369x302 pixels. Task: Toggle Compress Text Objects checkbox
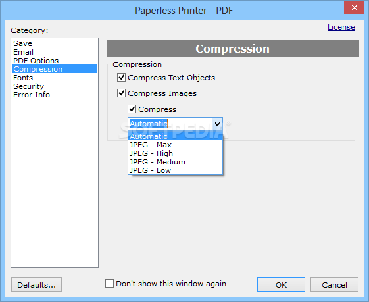[x=121, y=78]
